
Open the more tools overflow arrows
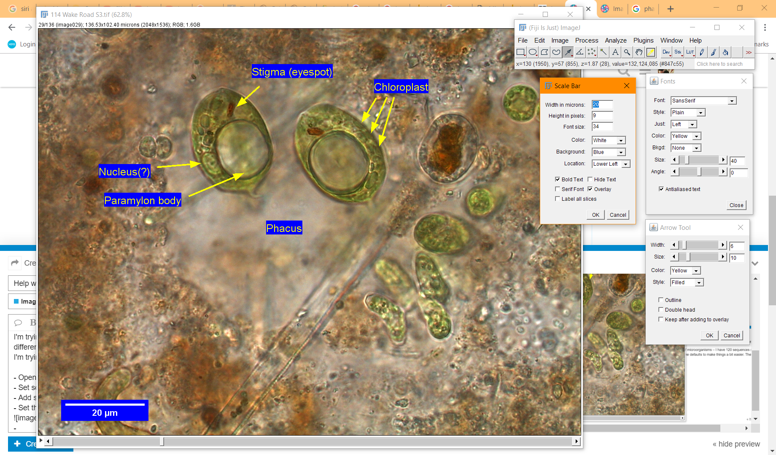[x=749, y=52]
